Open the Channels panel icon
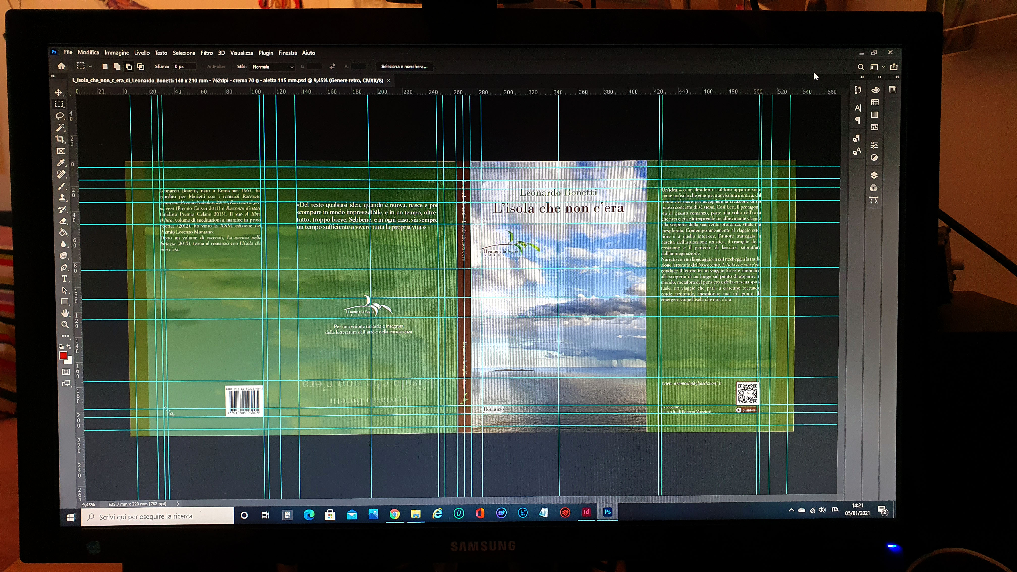 point(874,187)
